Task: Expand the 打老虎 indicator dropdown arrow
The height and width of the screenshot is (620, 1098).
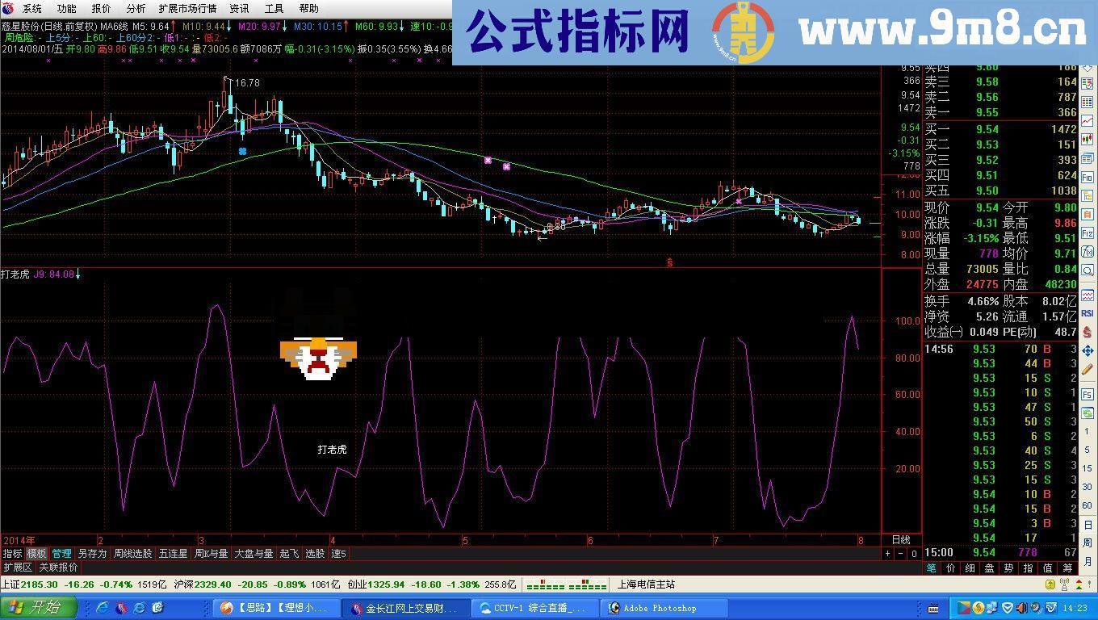Action: click(78, 274)
